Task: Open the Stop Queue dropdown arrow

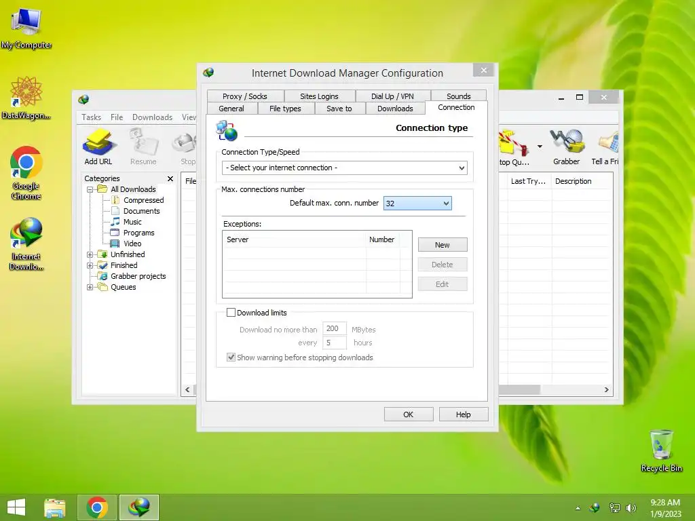Action: (x=540, y=147)
